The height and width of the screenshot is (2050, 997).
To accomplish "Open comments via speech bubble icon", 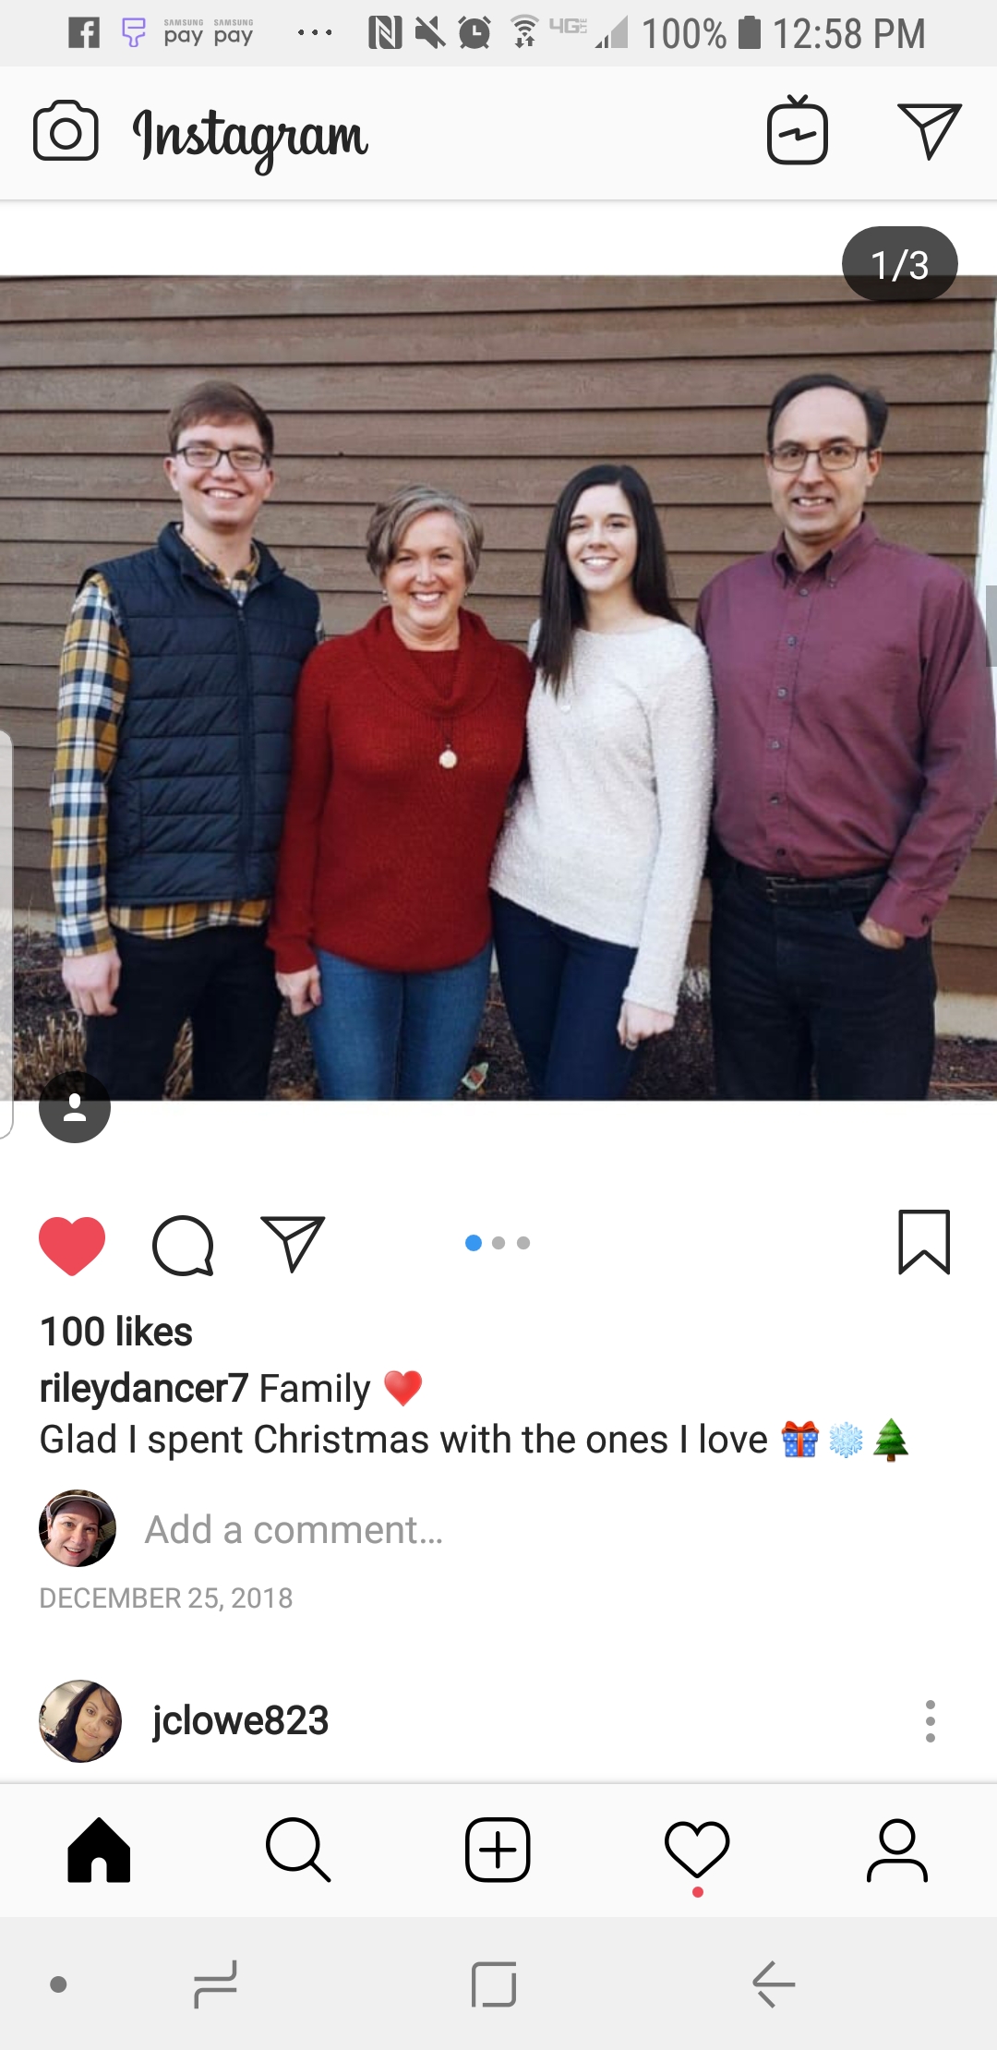I will point(183,1245).
